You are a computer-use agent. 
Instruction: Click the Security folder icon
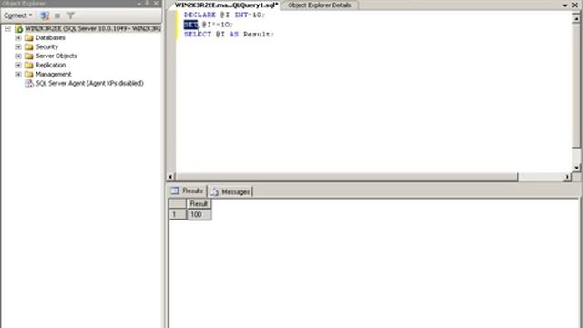29,46
